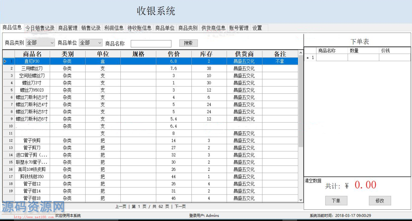
Task: Switch to the 商品单位 tab
Action: point(165,28)
